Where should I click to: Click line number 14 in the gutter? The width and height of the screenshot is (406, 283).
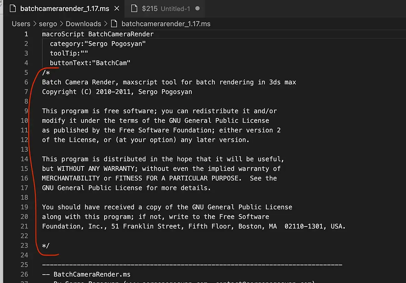coord(24,159)
